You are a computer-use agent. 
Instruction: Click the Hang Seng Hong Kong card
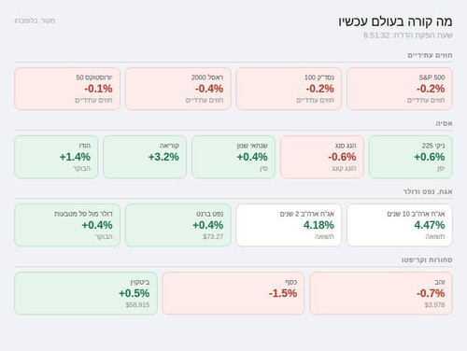(322, 157)
